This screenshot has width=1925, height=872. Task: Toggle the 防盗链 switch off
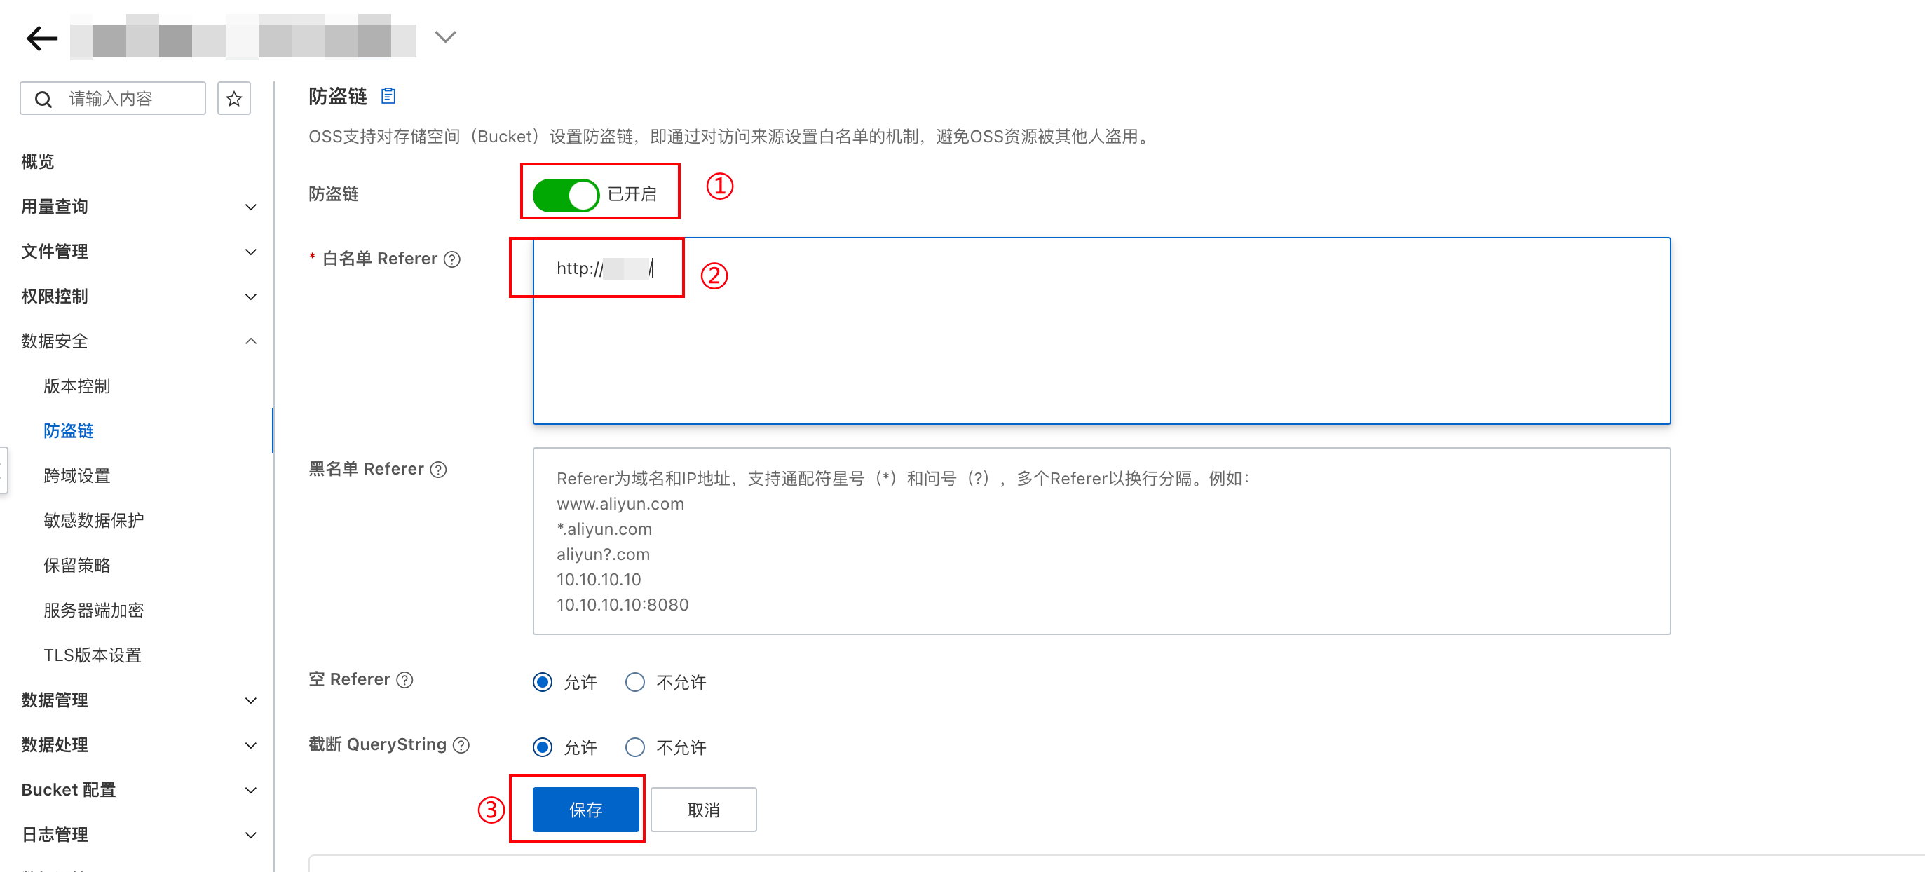click(x=565, y=194)
